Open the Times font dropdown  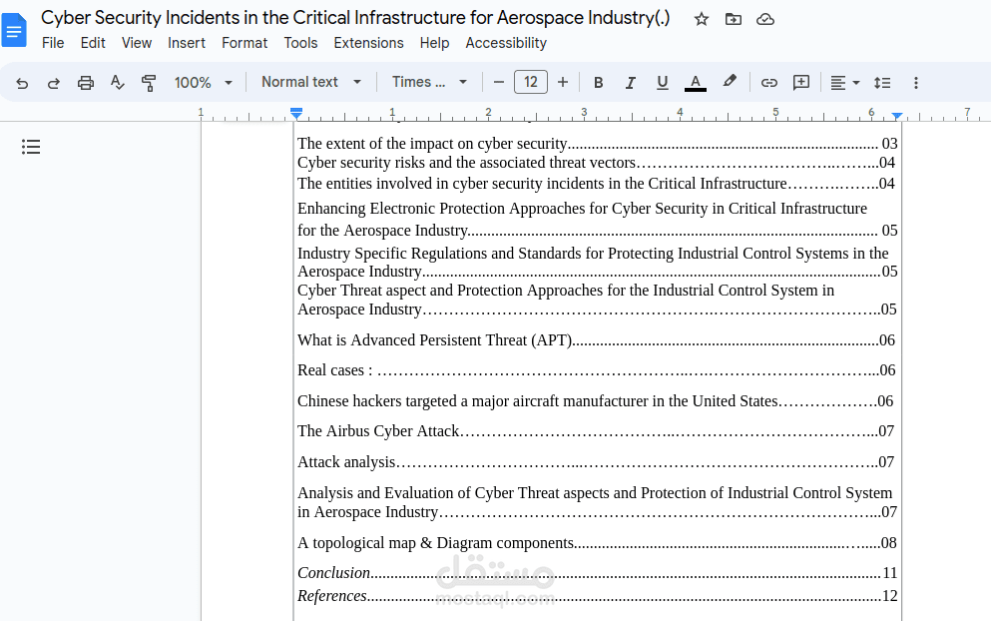click(x=429, y=82)
